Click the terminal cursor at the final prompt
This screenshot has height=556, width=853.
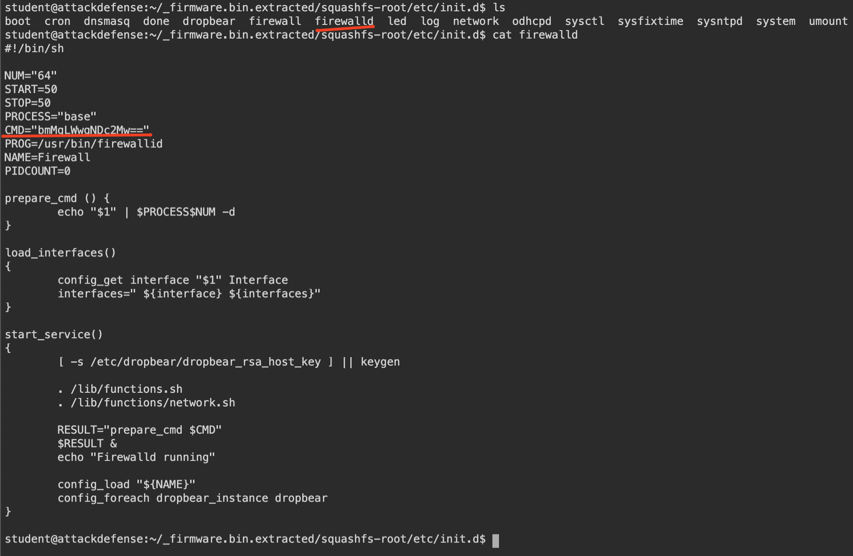tap(495, 540)
